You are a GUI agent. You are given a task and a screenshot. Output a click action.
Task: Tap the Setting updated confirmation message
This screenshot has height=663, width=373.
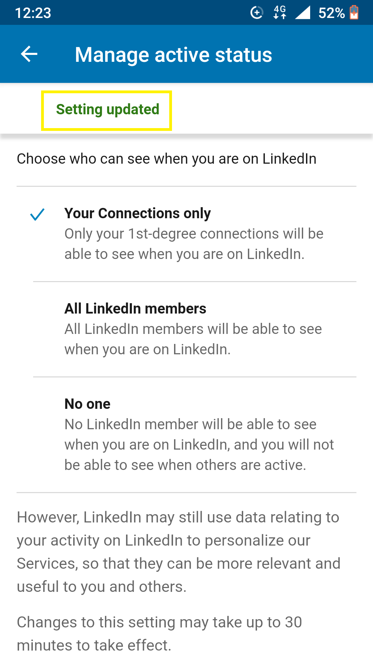pyautogui.click(x=107, y=109)
